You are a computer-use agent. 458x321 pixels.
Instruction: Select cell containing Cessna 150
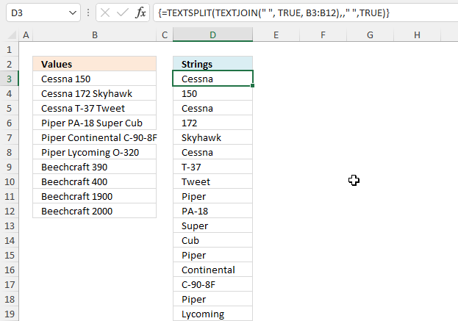click(x=95, y=79)
